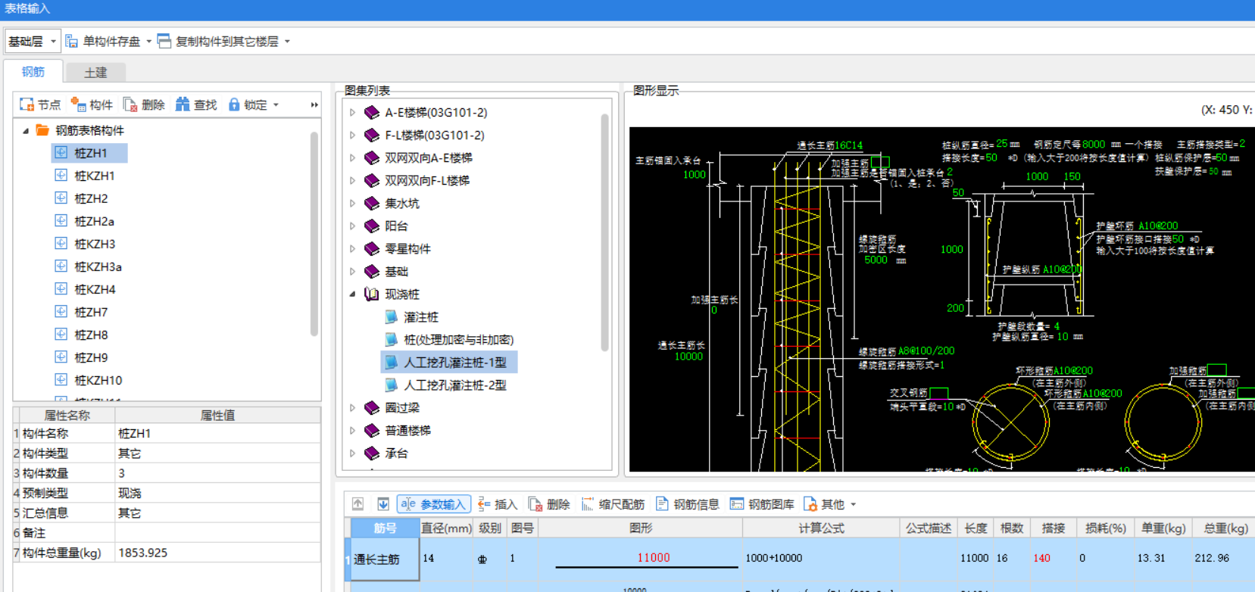Click 复制构件到其它楼层 button
This screenshot has height=592, width=1255.
tap(218, 41)
